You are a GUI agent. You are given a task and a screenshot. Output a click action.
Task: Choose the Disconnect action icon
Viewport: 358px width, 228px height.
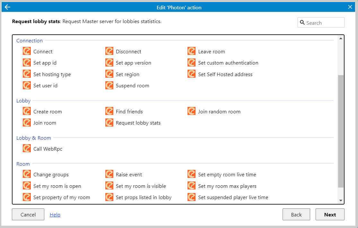coord(109,51)
